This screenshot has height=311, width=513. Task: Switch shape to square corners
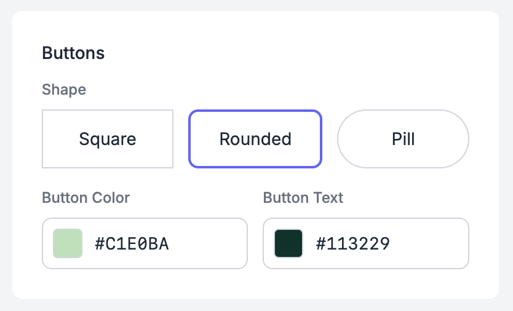coord(108,139)
